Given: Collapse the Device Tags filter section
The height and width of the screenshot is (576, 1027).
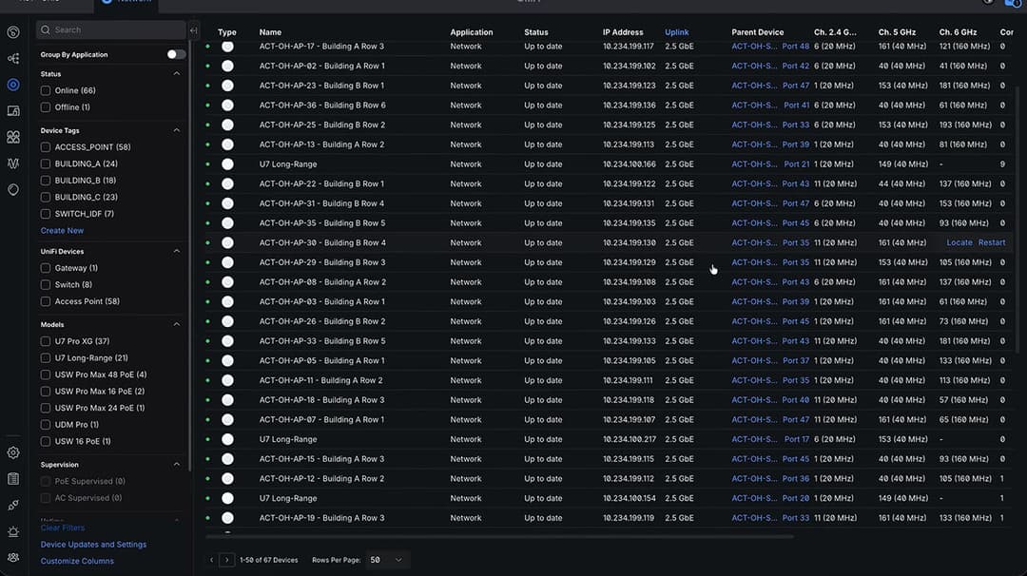Looking at the screenshot, I should click(176, 130).
